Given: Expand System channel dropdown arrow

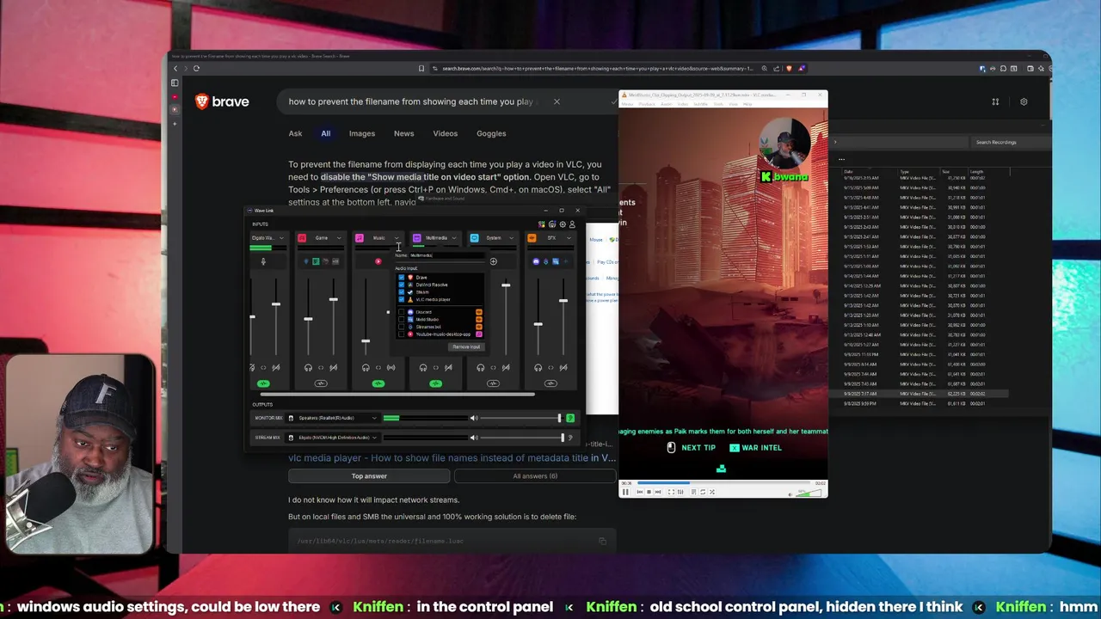Looking at the screenshot, I should (x=512, y=238).
